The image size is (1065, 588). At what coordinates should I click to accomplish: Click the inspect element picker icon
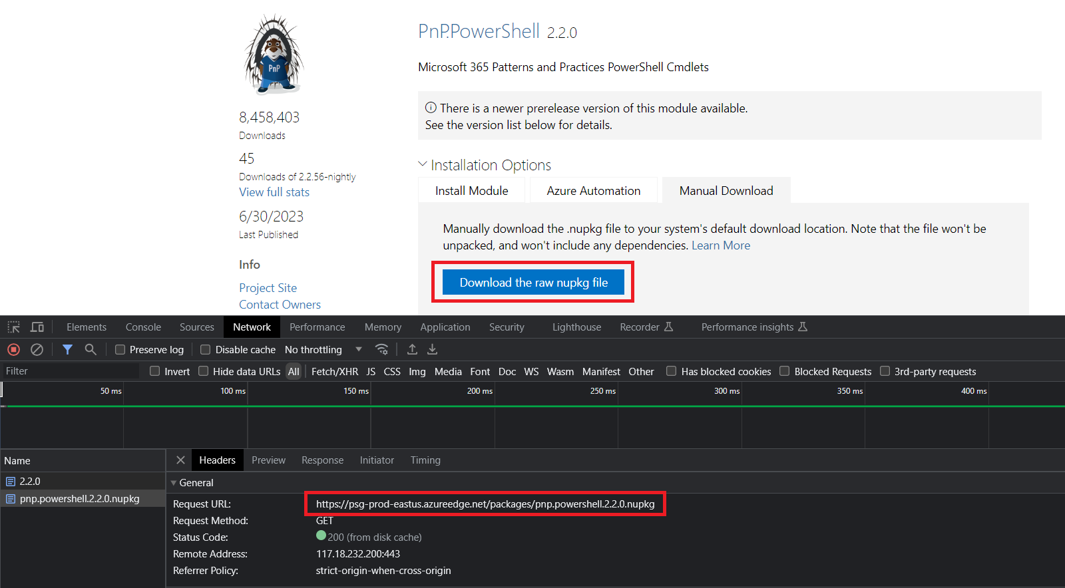tap(13, 327)
